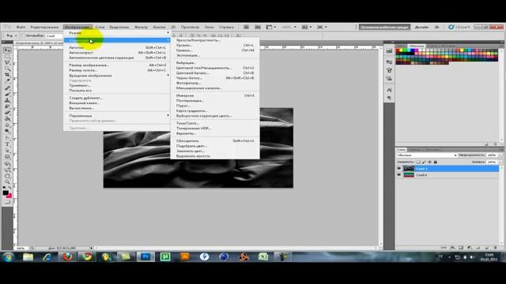Open Photoshop from the Windows taskbar
The image size is (506, 284).
(145, 256)
